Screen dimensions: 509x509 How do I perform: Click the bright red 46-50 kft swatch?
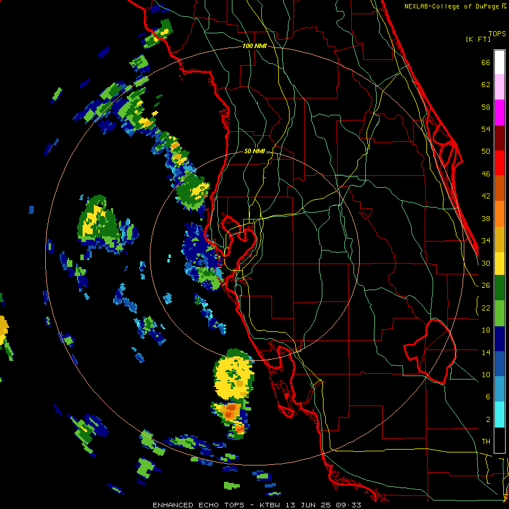499,163
